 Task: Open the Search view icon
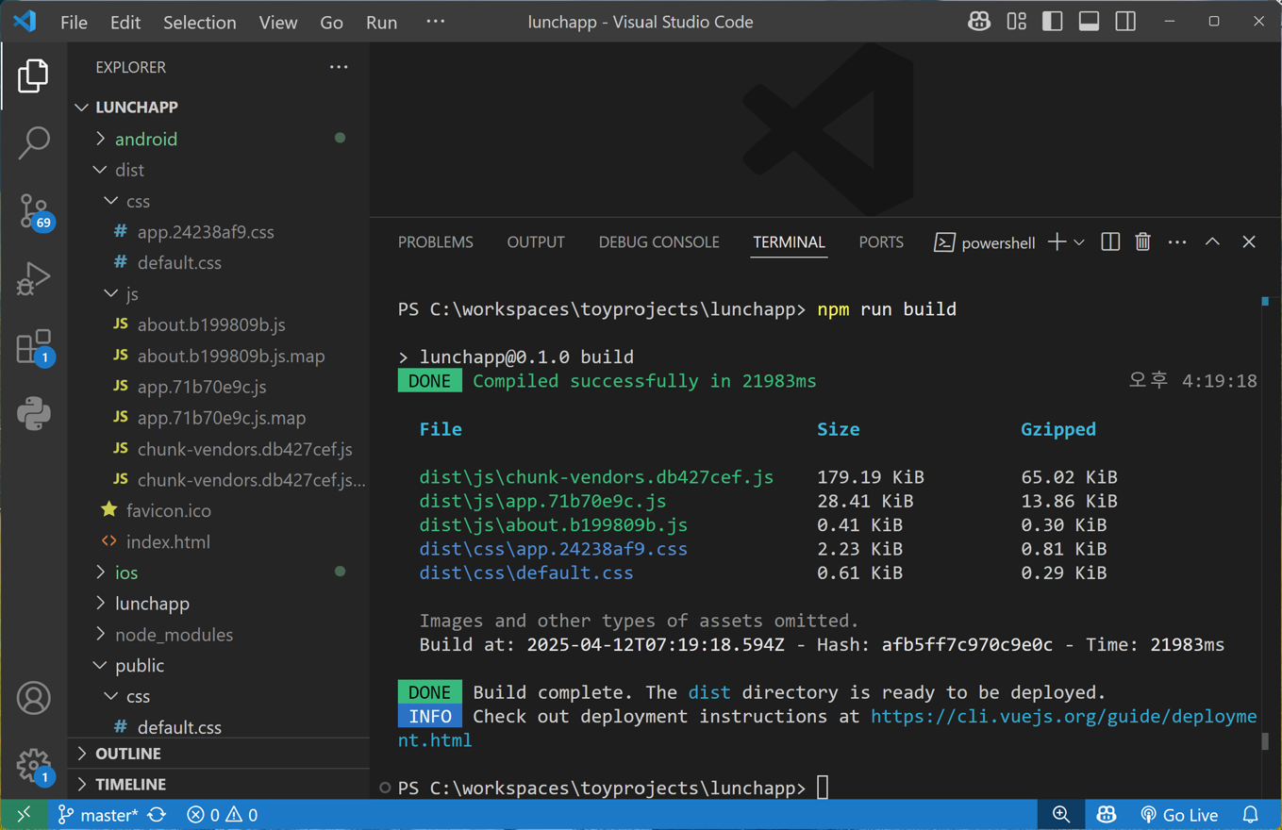tap(33, 143)
